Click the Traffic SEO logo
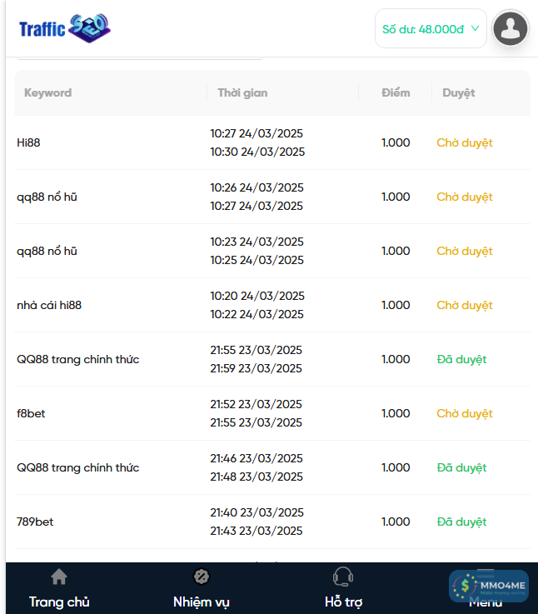Viewport: 538px width, 614px height. pos(65,28)
